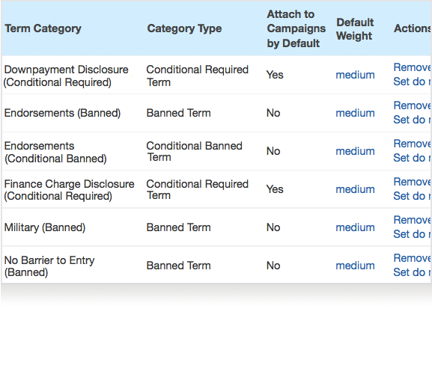Select medium weight for Military (Banned)
The width and height of the screenshot is (432, 380).
tap(355, 227)
